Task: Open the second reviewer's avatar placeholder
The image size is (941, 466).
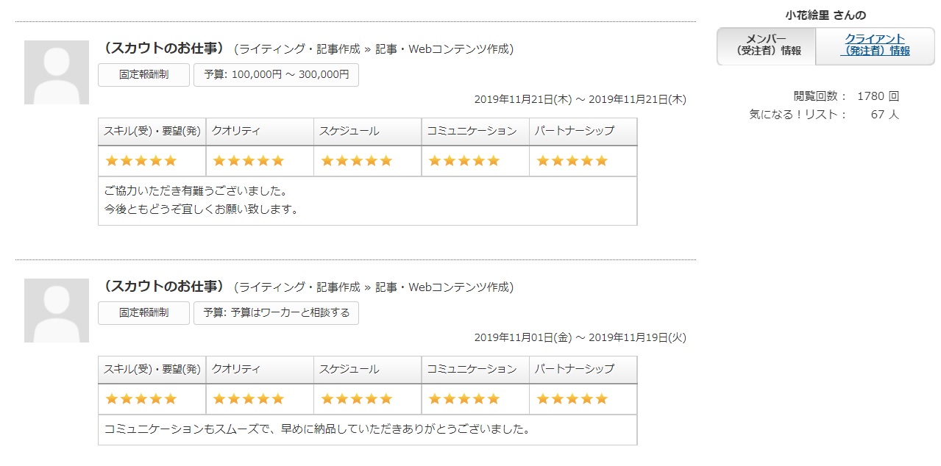Action: pos(57,310)
